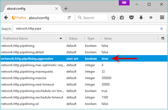Click the 'Search:' label
The width and height of the screenshot is (168, 110).
click(x=6, y=29)
